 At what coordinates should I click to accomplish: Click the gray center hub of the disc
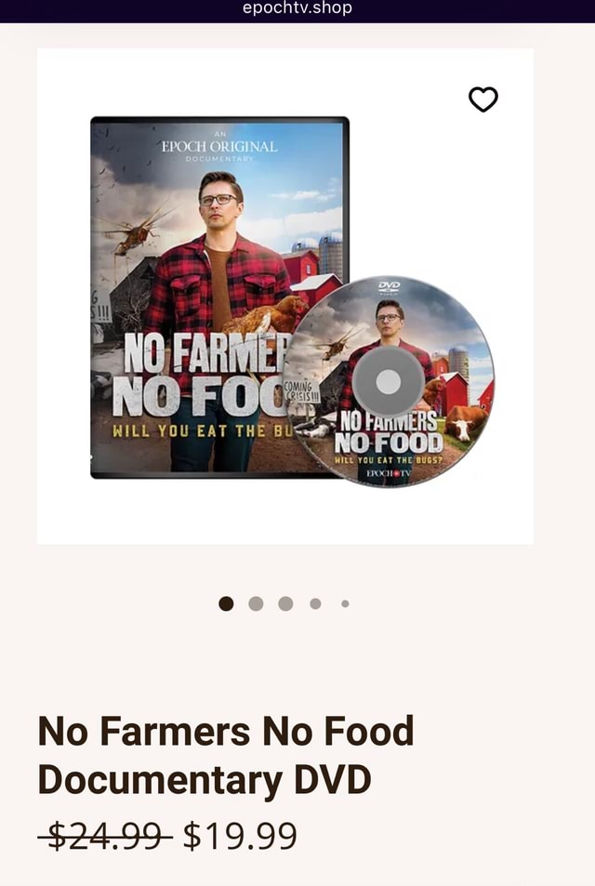coord(389,382)
